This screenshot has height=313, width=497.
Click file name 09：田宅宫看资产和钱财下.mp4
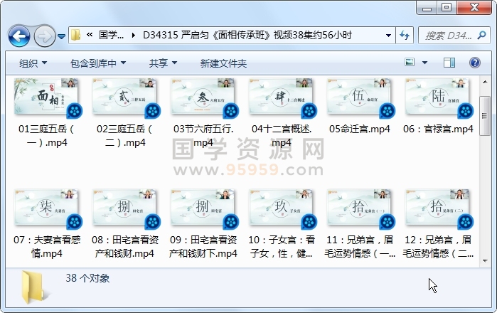(203, 246)
